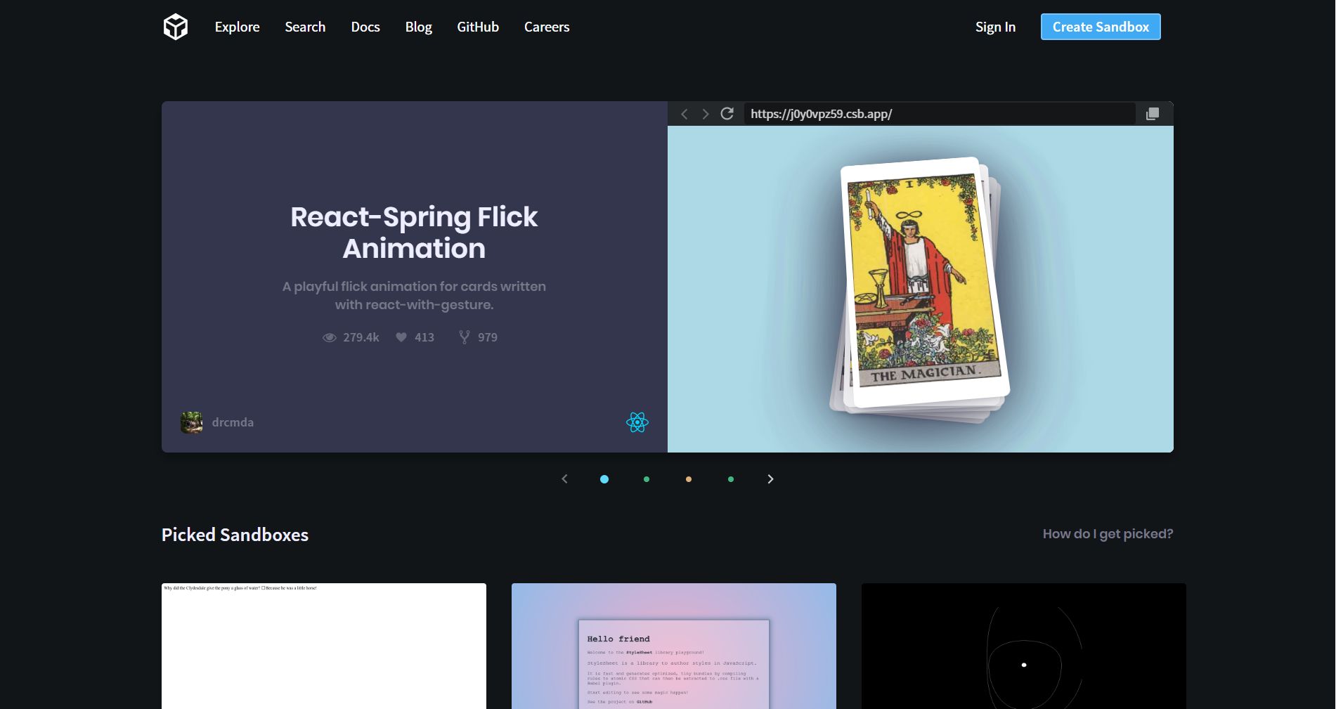Click the Picked Sandboxes heading
Image resolution: width=1336 pixels, height=709 pixels.
tap(235, 535)
